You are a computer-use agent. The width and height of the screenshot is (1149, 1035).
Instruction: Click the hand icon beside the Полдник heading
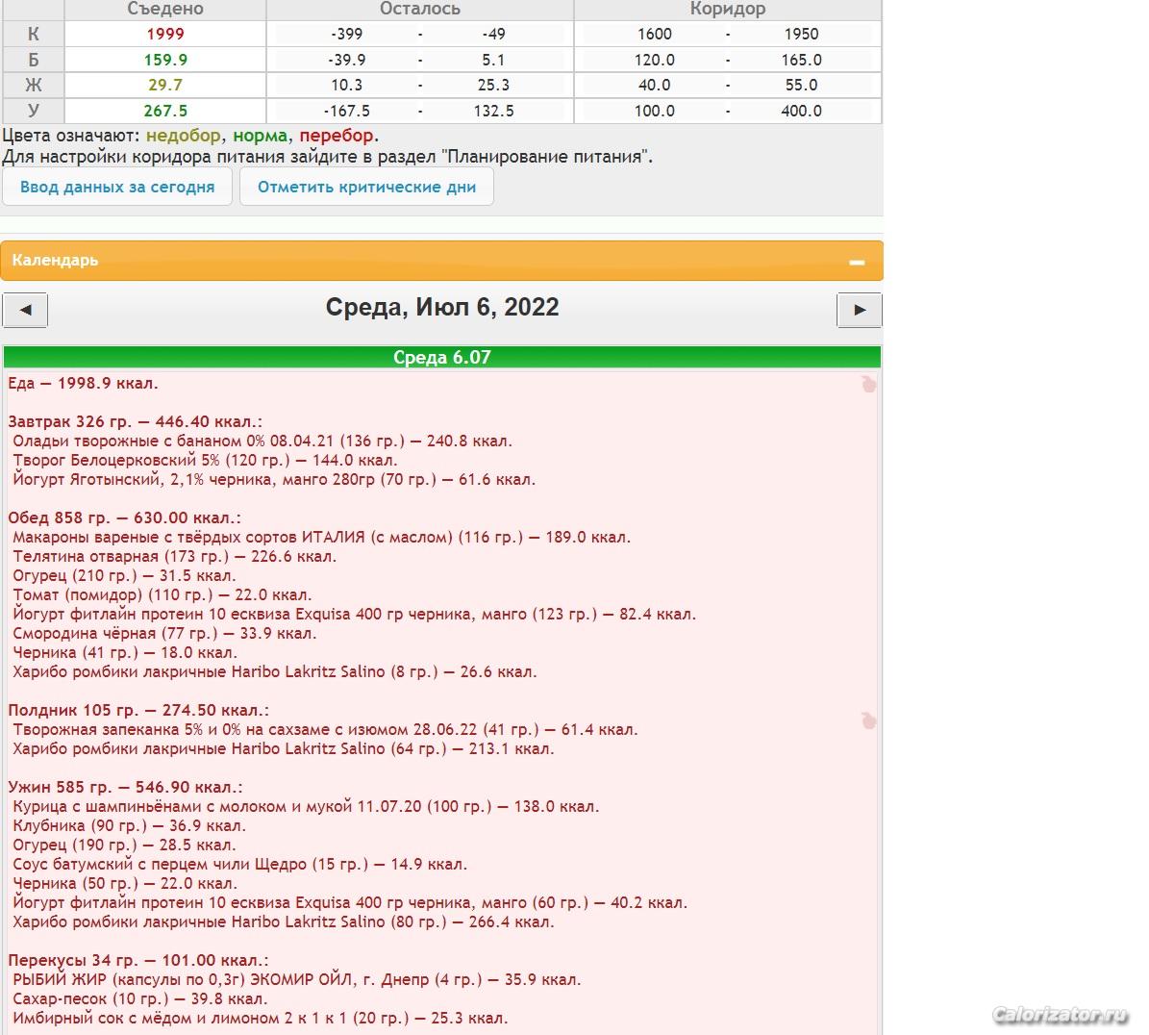pos(868,720)
